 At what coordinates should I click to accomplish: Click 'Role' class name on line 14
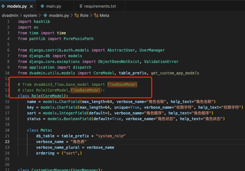click(36, 96)
